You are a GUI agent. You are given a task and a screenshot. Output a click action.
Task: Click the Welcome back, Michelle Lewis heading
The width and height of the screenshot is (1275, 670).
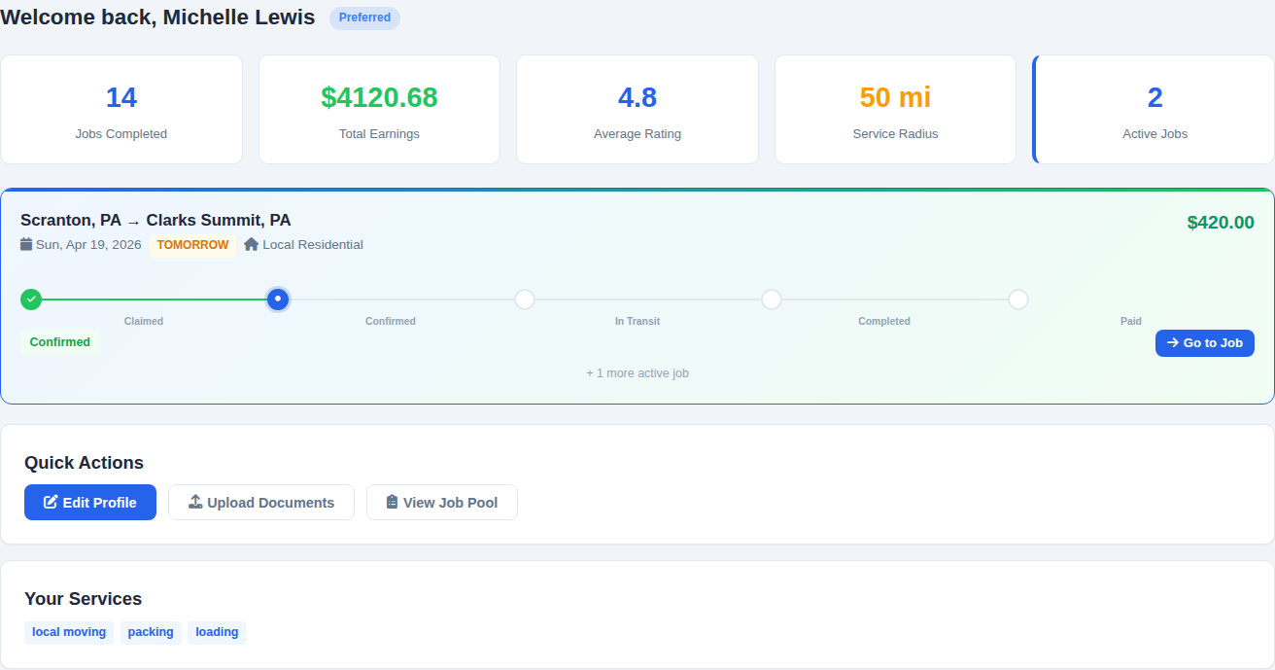click(157, 17)
